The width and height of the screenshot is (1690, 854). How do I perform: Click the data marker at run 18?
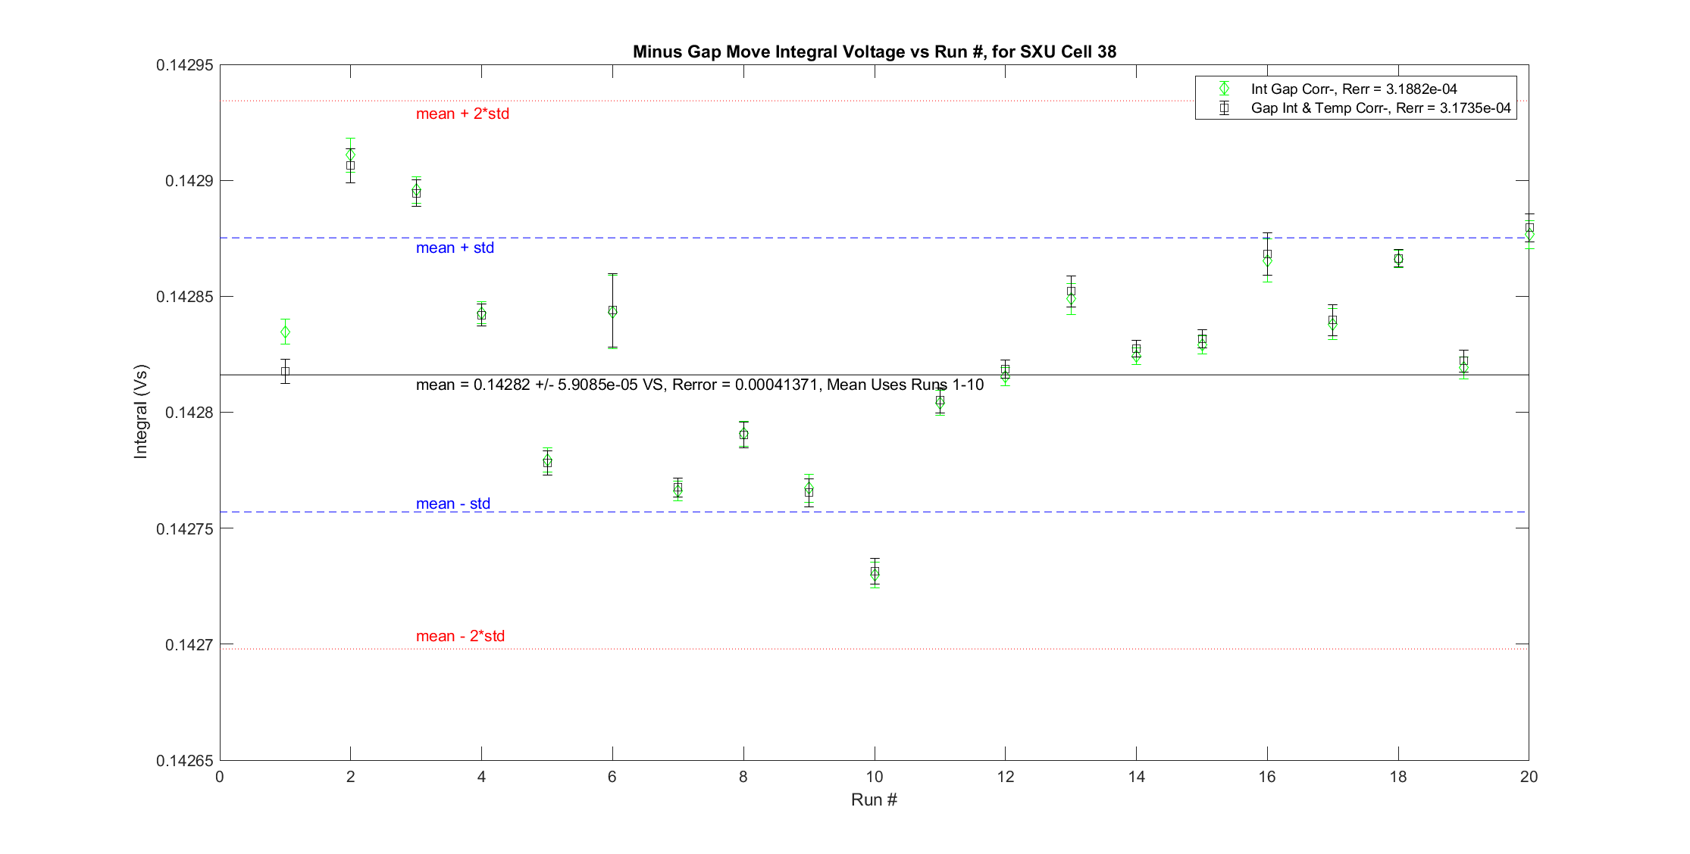pyautogui.click(x=1398, y=258)
